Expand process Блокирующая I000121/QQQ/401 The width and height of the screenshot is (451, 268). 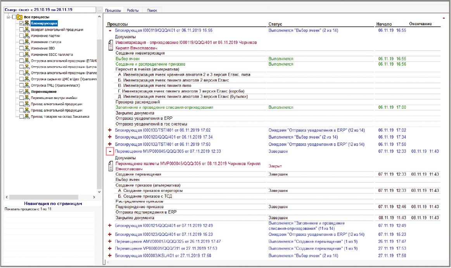coord(110,226)
